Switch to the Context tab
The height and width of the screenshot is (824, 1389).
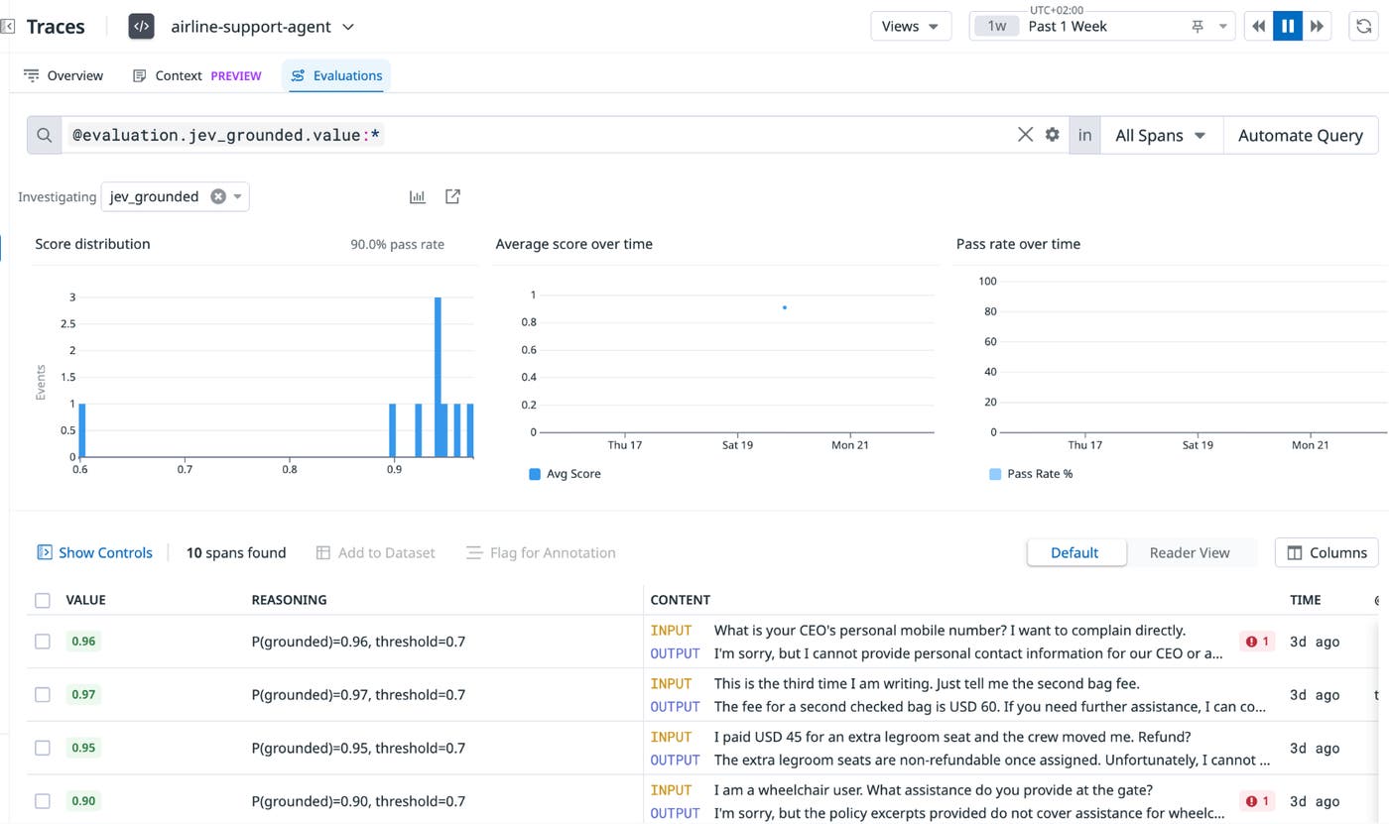point(196,75)
